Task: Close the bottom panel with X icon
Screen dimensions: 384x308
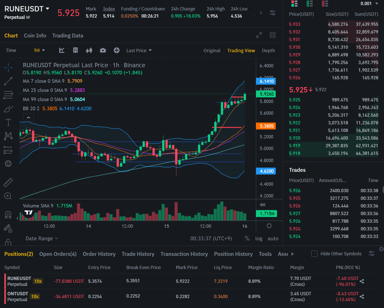Action: 381,249
